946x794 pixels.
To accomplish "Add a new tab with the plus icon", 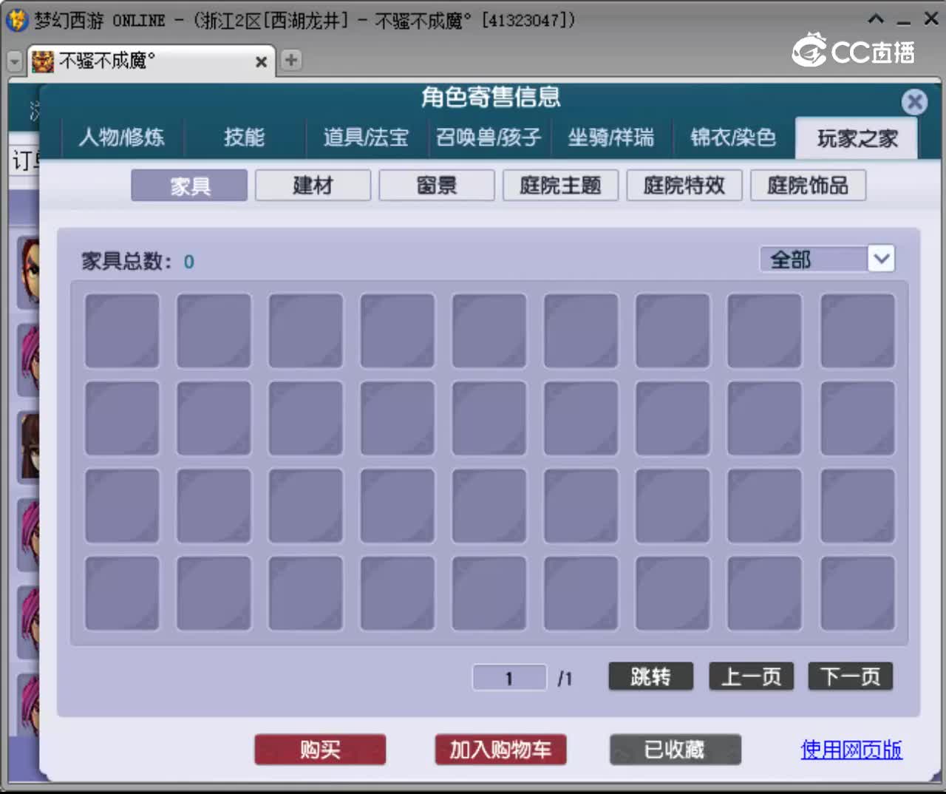I will click(x=291, y=60).
